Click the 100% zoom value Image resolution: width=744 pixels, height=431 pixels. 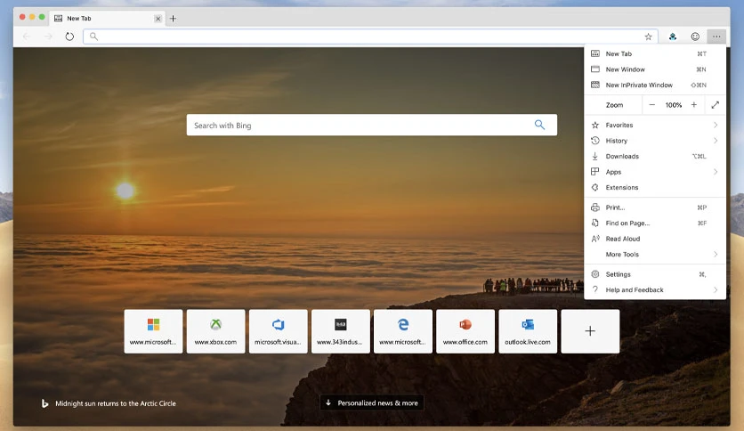tap(674, 105)
